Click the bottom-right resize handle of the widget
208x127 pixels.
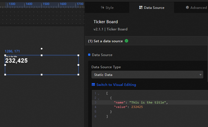coord(78,75)
